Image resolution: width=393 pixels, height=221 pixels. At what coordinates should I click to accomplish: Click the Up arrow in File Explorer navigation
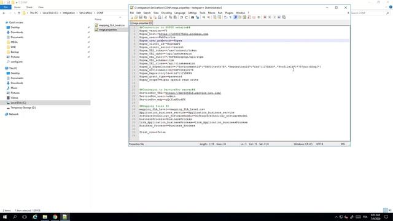[x=19, y=13]
